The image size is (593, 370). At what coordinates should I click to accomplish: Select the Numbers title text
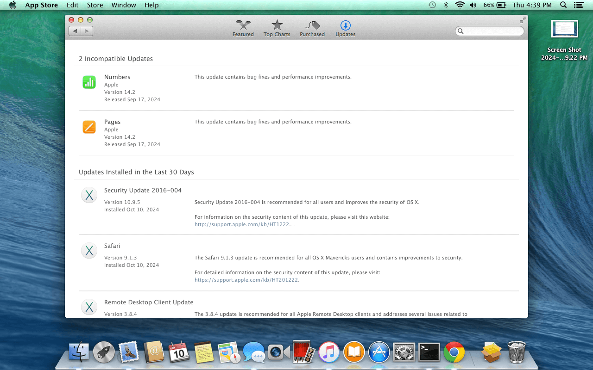[x=117, y=77]
